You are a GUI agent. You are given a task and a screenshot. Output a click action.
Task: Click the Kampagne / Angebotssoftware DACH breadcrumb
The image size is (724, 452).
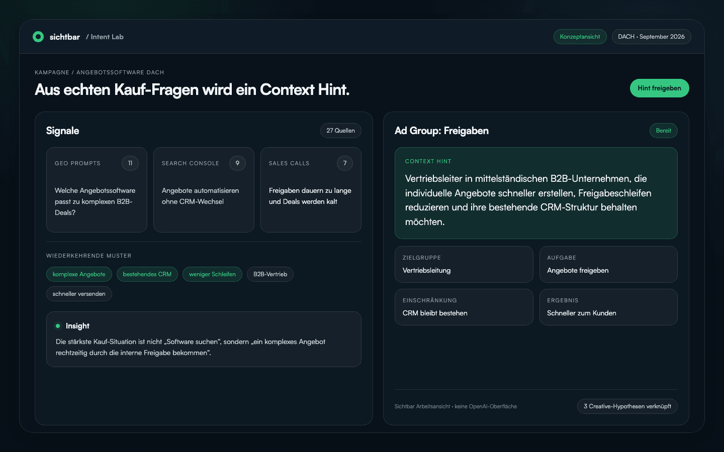point(99,72)
